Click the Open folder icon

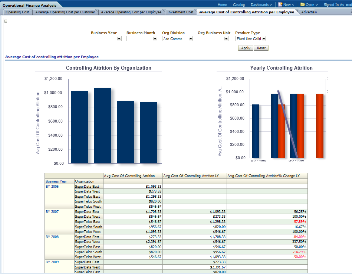coord(303,4)
